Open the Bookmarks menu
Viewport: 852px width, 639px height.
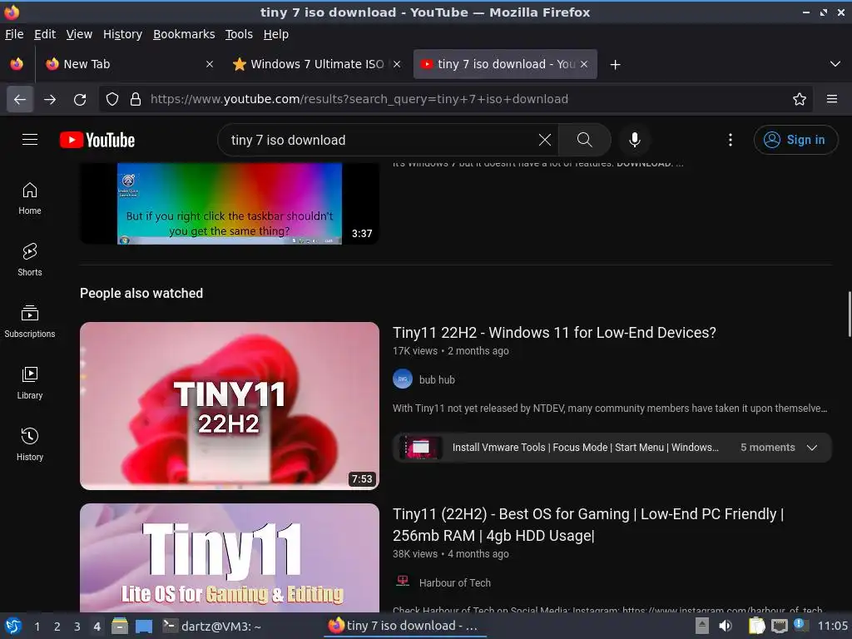pyautogui.click(x=184, y=34)
